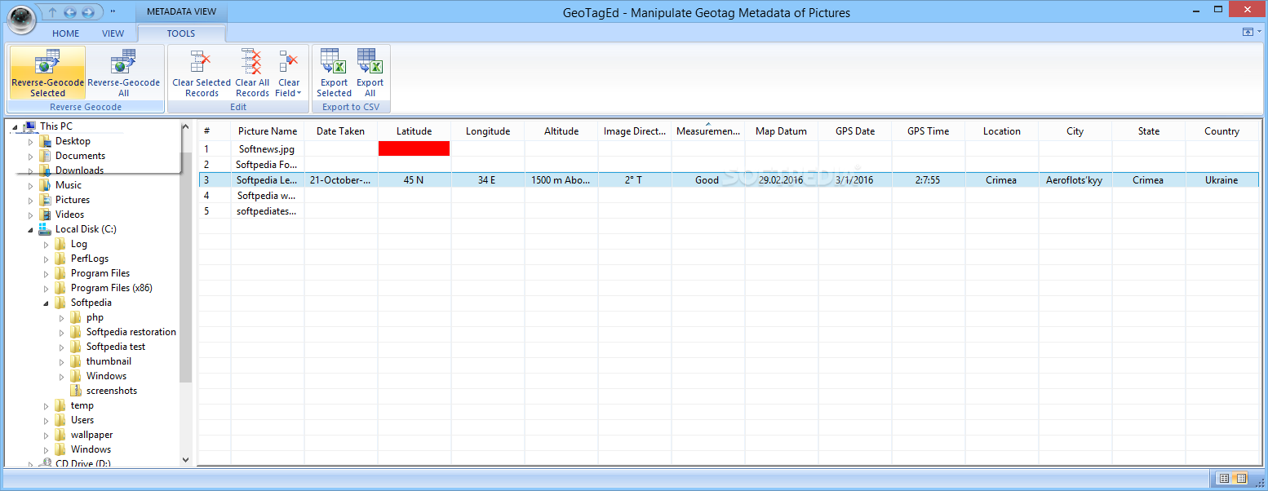
Task: Select row 5 softpediates... picture
Action: coord(268,211)
